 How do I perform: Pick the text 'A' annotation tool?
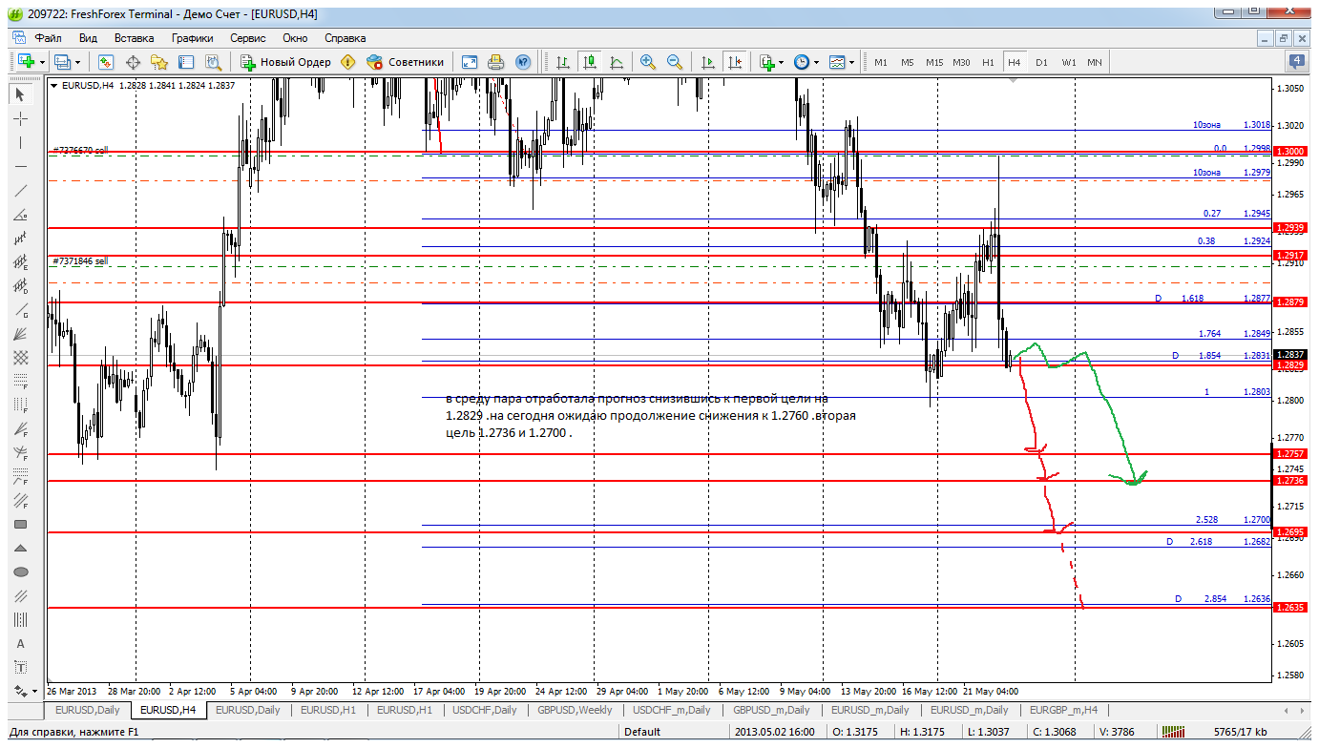[20, 643]
